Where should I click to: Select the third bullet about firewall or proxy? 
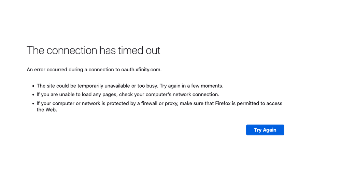pyautogui.click(x=159, y=106)
